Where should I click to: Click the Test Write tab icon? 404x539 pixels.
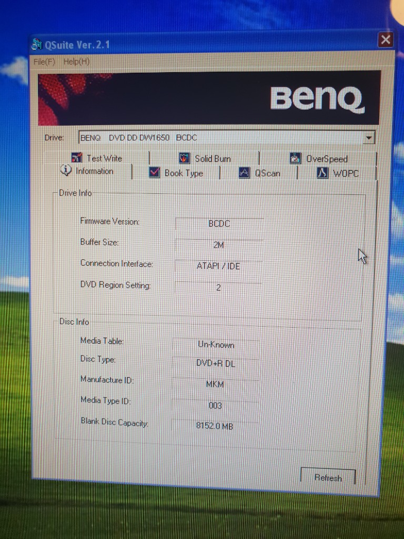(x=77, y=157)
